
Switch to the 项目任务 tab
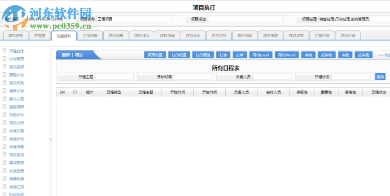(x=15, y=35)
